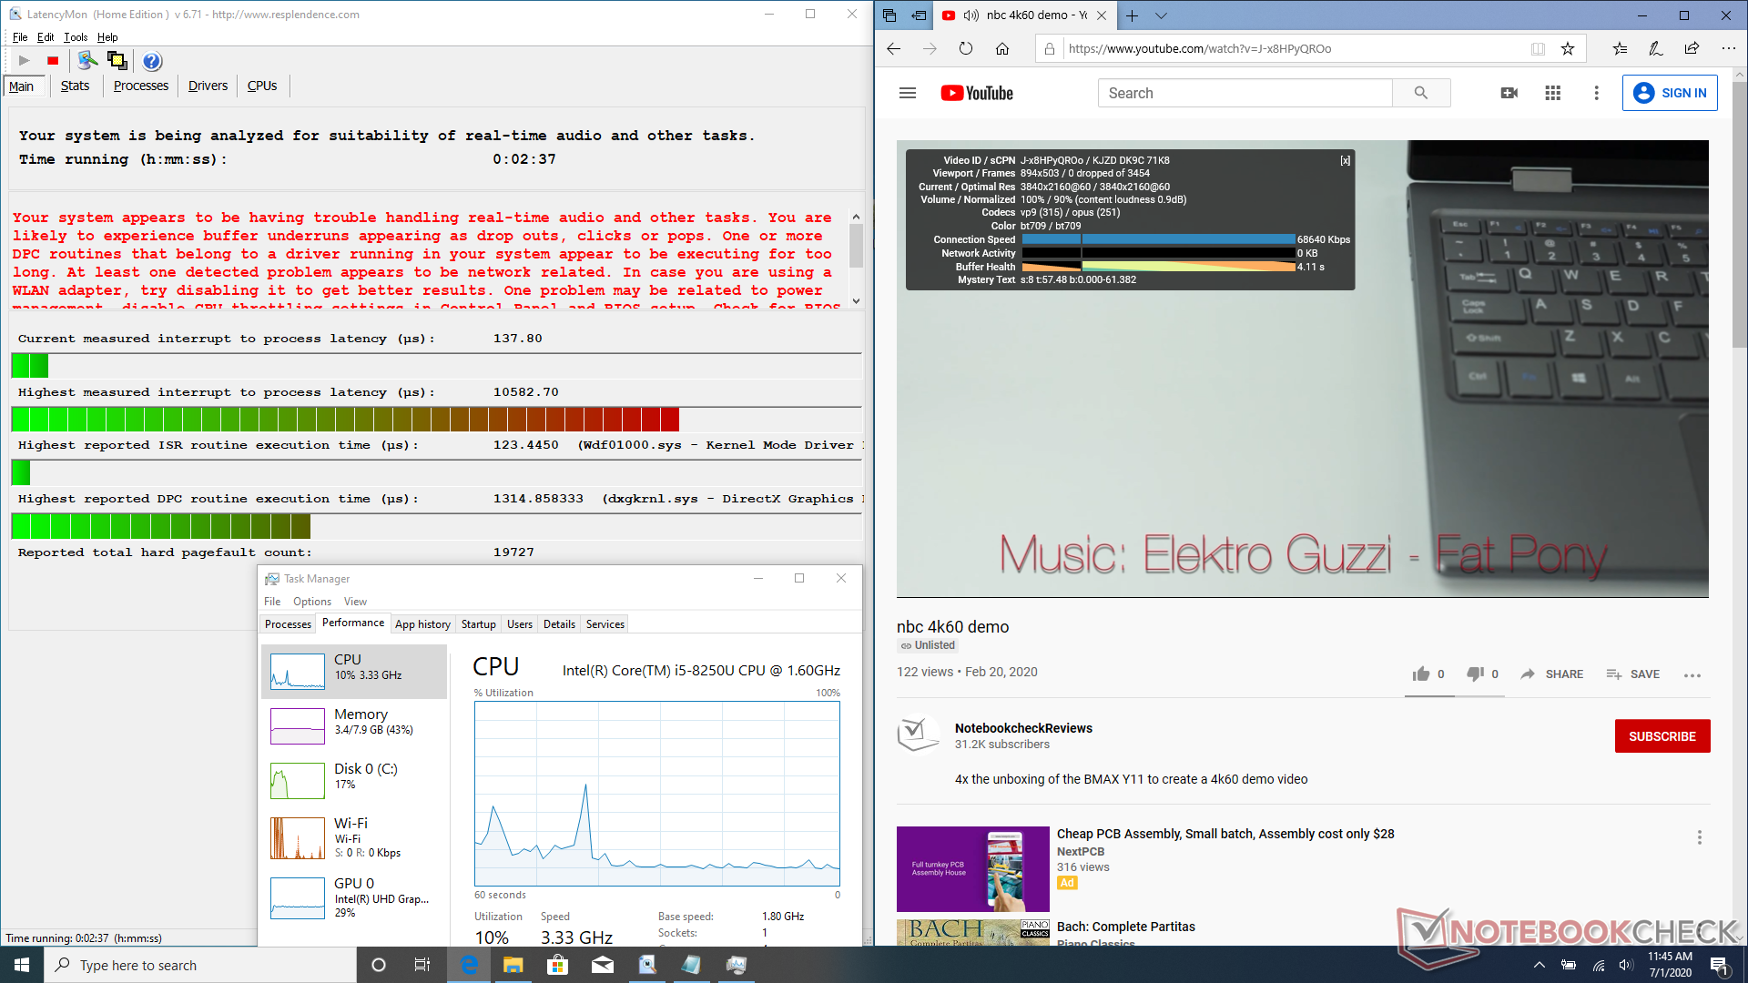Subscribe to NotebookcheckReviews channel
Screen dimensions: 1748x983
point(1662,736)
